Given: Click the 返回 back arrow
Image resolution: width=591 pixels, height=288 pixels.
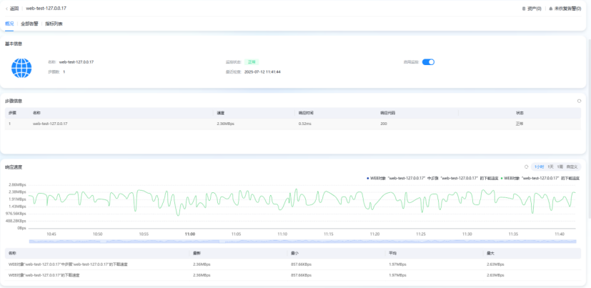Looking at the screenshot, I should pos(6,9).
